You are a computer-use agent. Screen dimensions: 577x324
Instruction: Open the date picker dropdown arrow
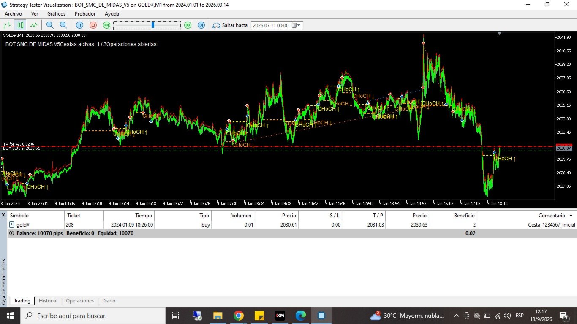[x=299, y=25]
